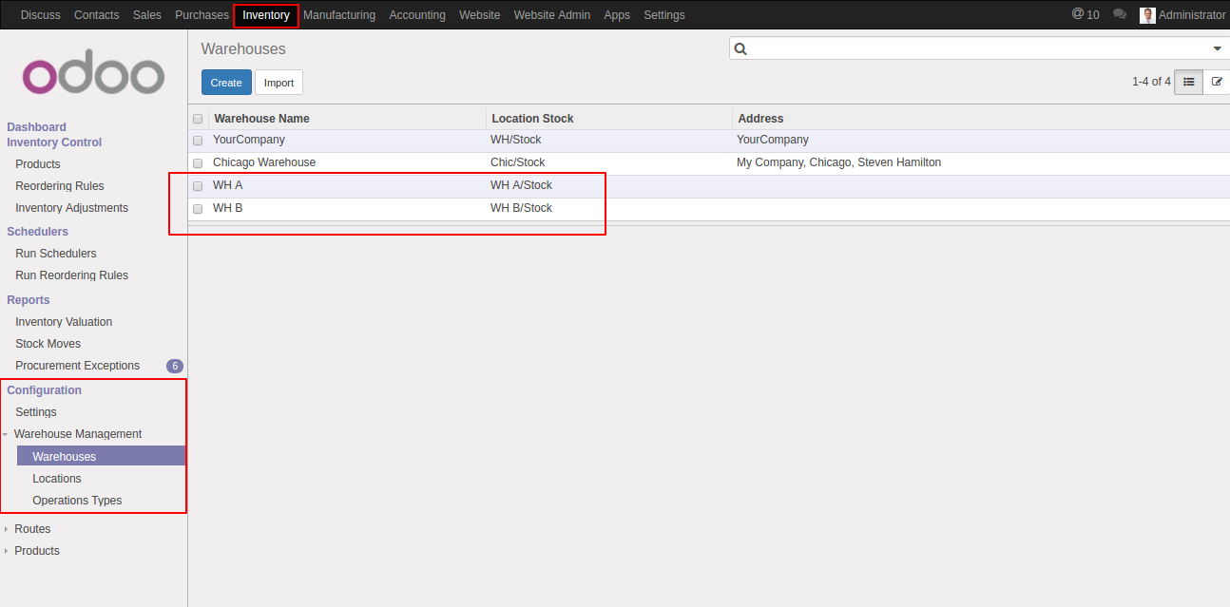Viewport: 1230px width, 607px height.
Task: Click the Create button
Action: (226, 83)
